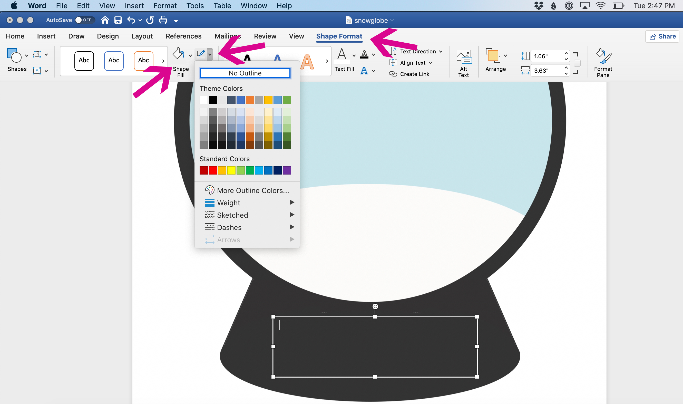Screen dimensions: 683x404
Task: Switch to Shape Format tab
Action: tap(340, 36)
